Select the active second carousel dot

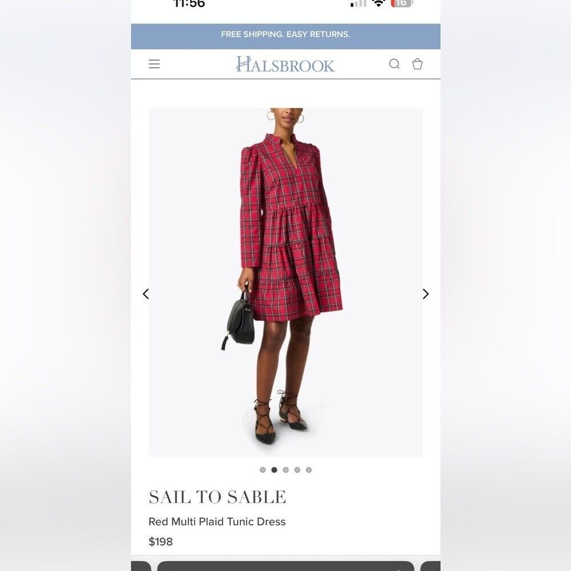(x=274, y=470)
